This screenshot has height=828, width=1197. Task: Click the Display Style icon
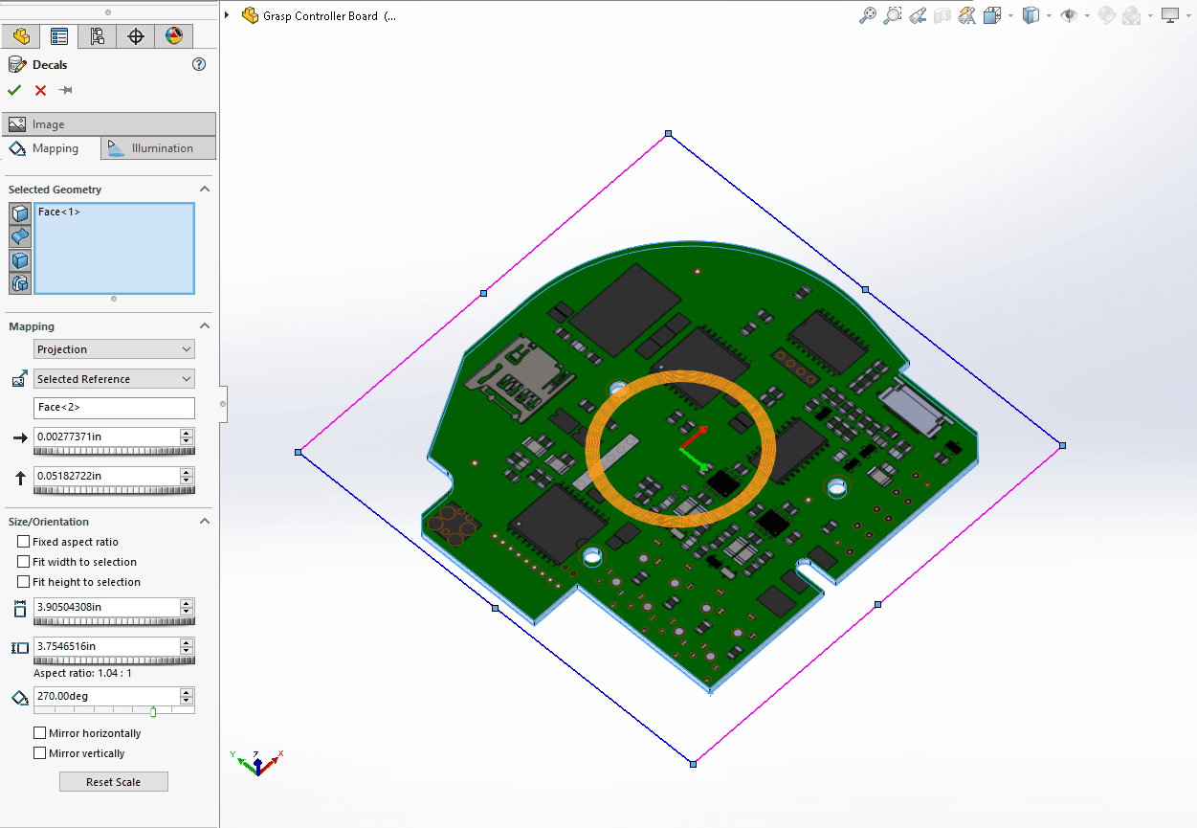1031,15
